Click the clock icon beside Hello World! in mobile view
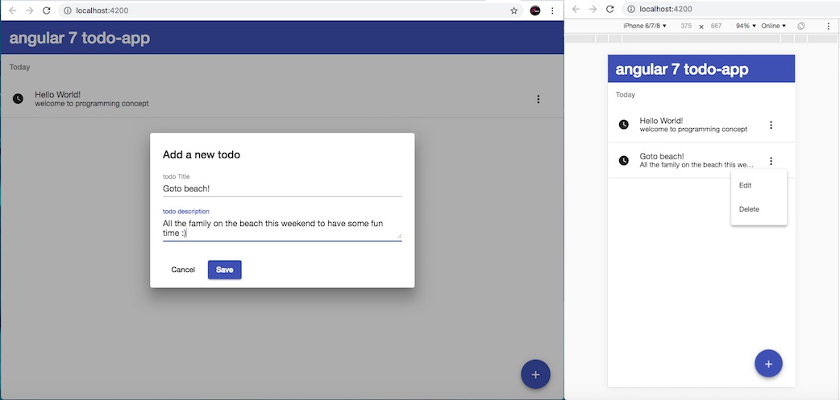 (623, 125)
